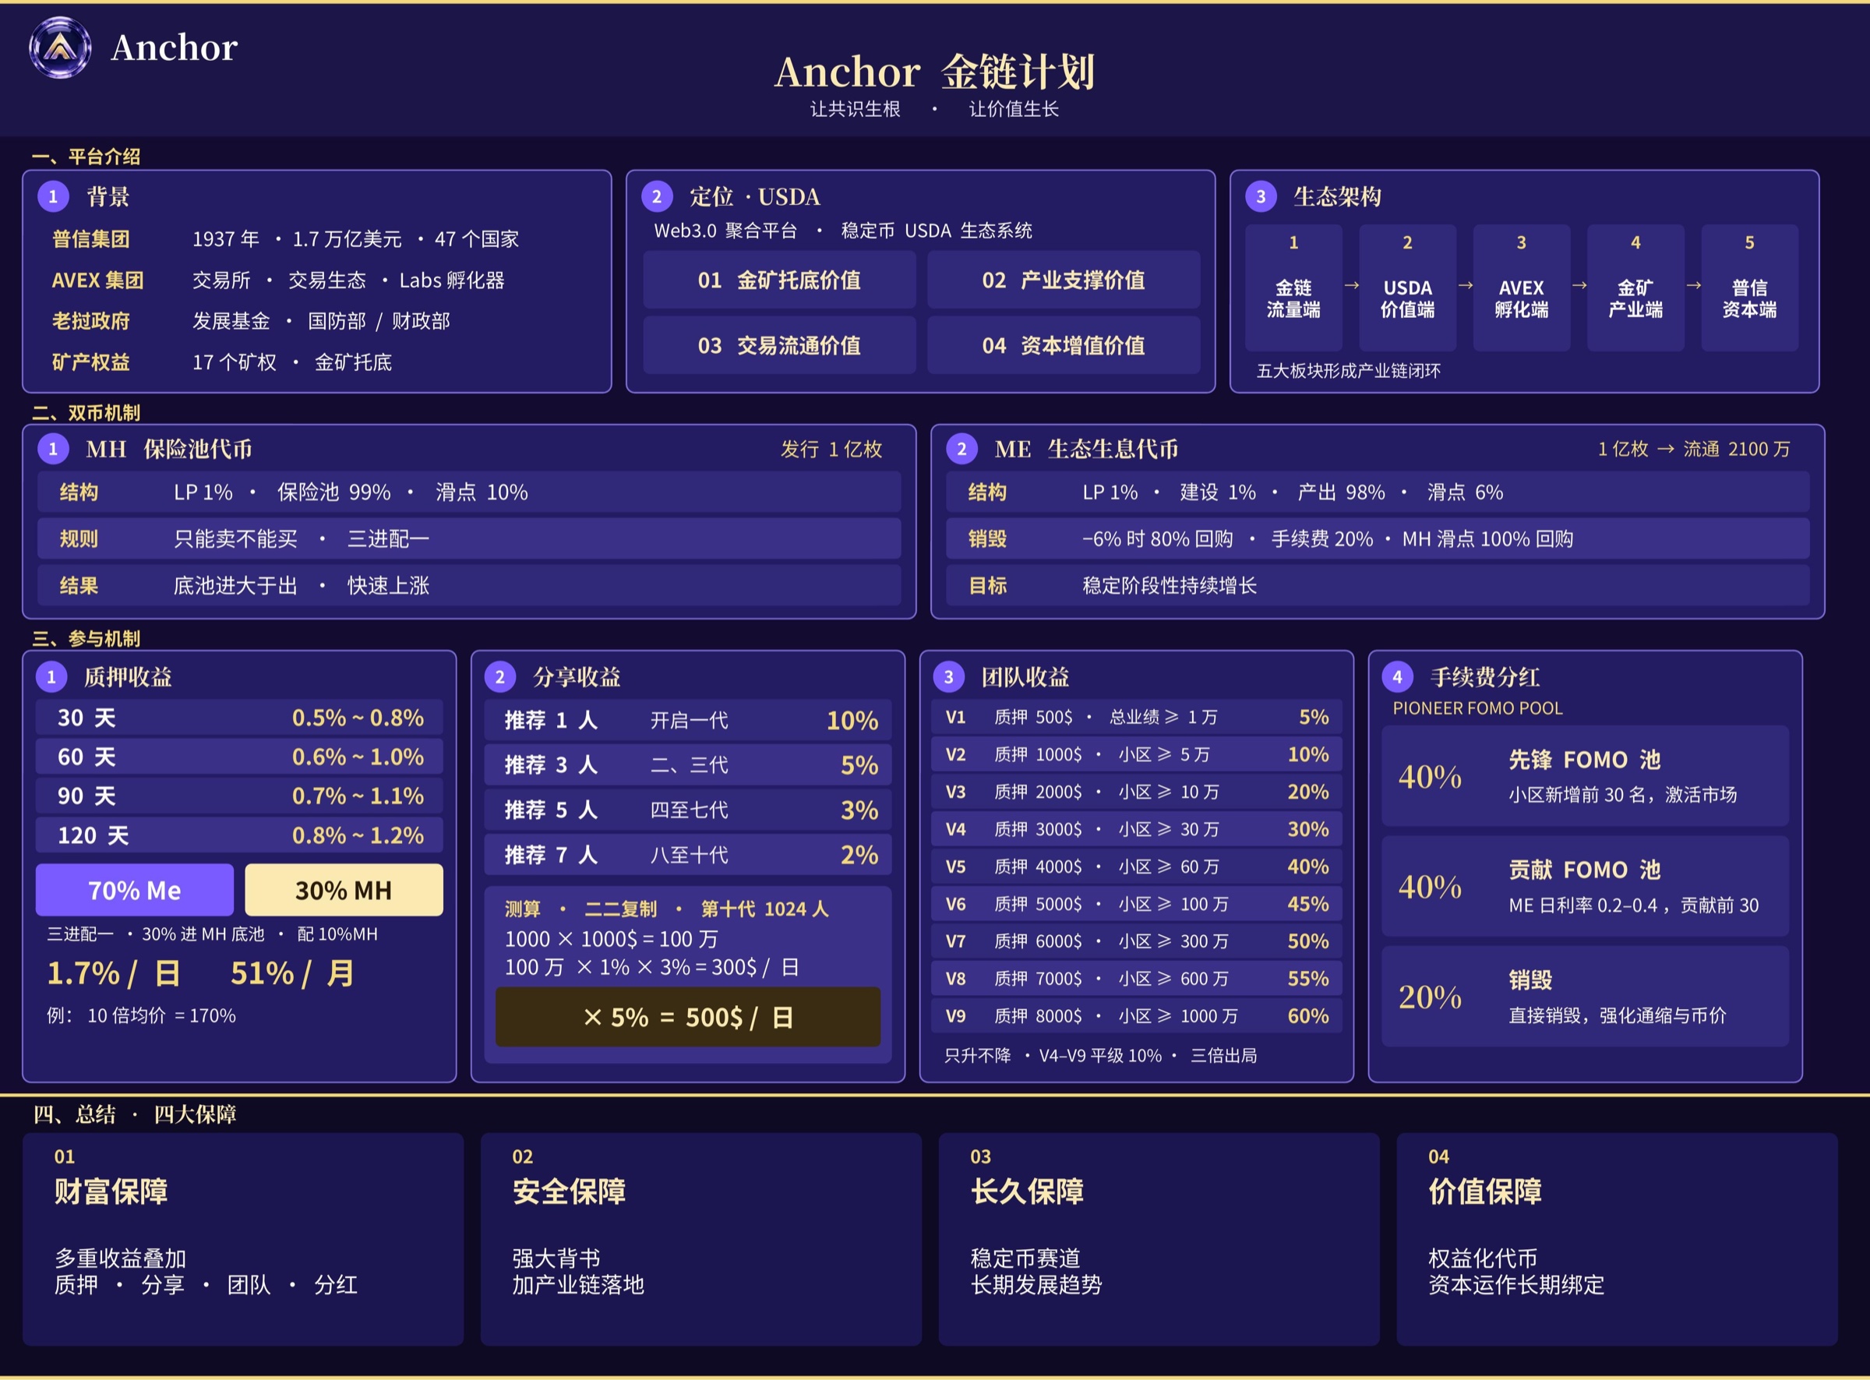The height and width of the screenshot is (1380, 1870).
Task: Select the 推荐 3 人 5% row
Action: coord(688,766)
